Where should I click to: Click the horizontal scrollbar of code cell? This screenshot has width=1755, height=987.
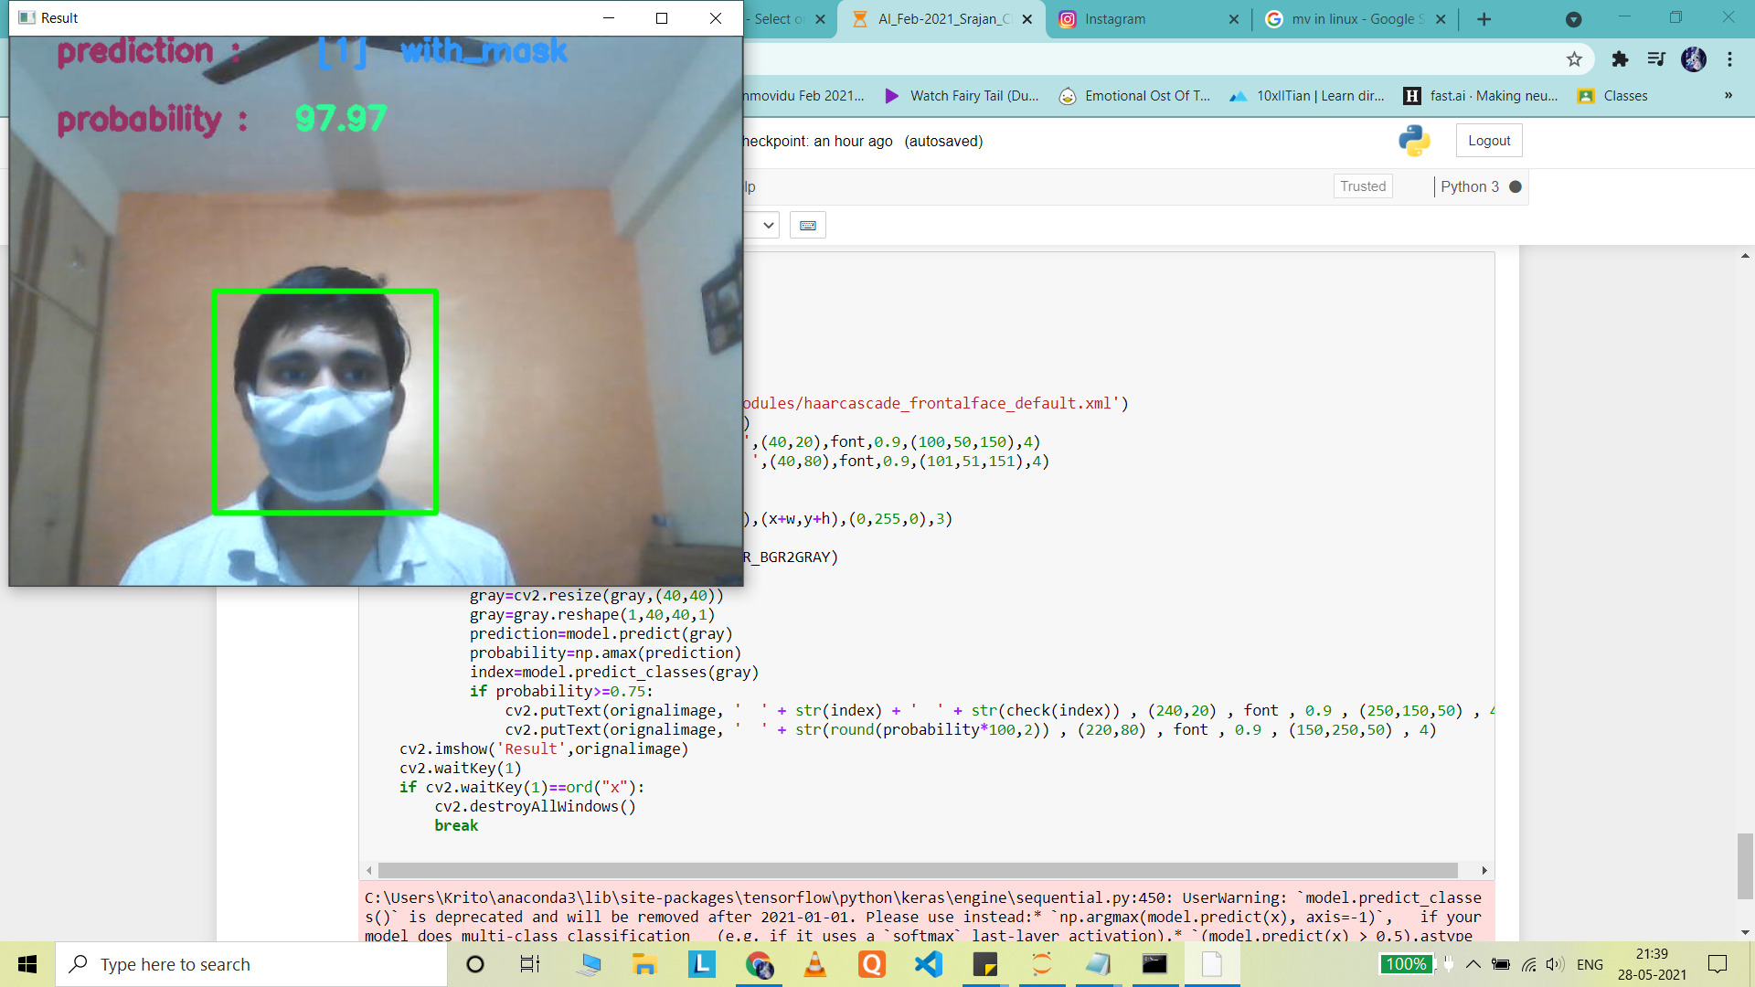pyautogui.click(x=918, y=870)
